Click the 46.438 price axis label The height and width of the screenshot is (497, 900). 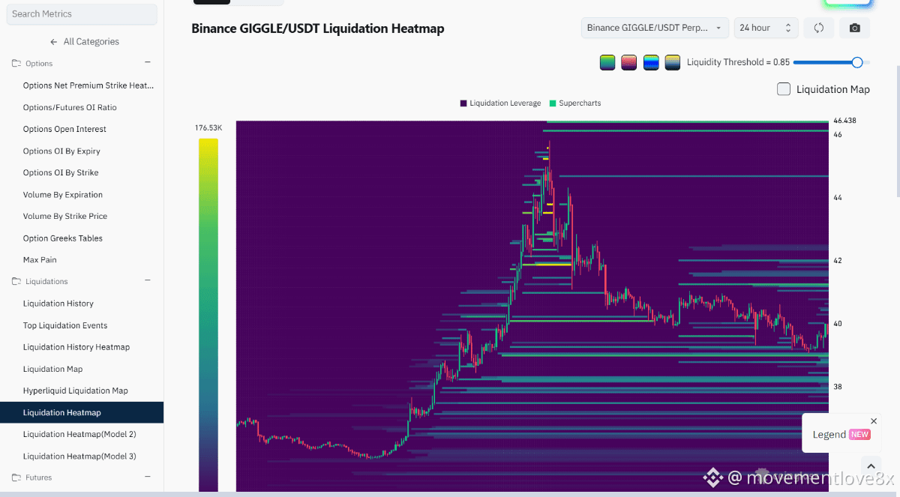(844, 120)
